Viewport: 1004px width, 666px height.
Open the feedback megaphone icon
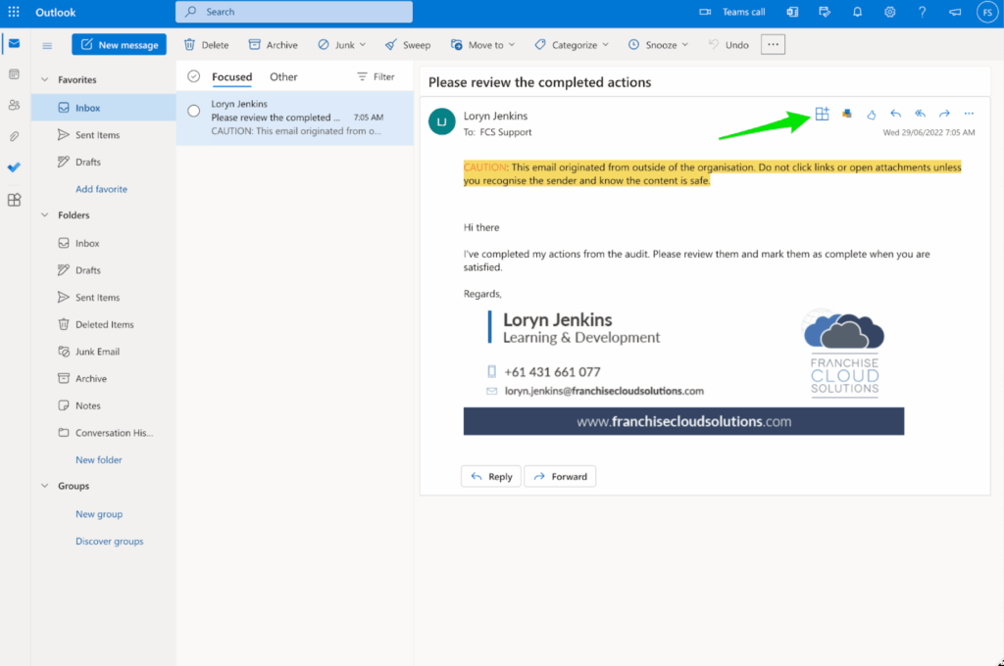955,12
